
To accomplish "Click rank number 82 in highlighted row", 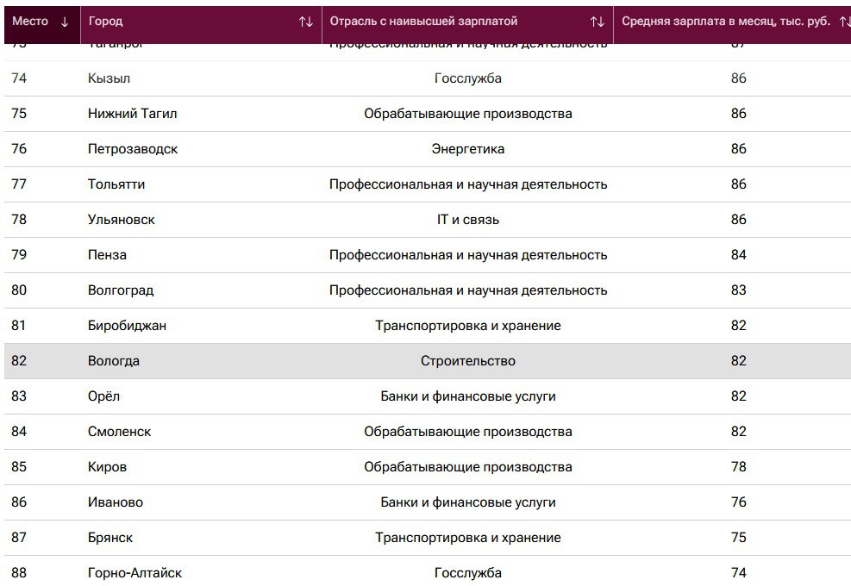I will pos(19,360).
